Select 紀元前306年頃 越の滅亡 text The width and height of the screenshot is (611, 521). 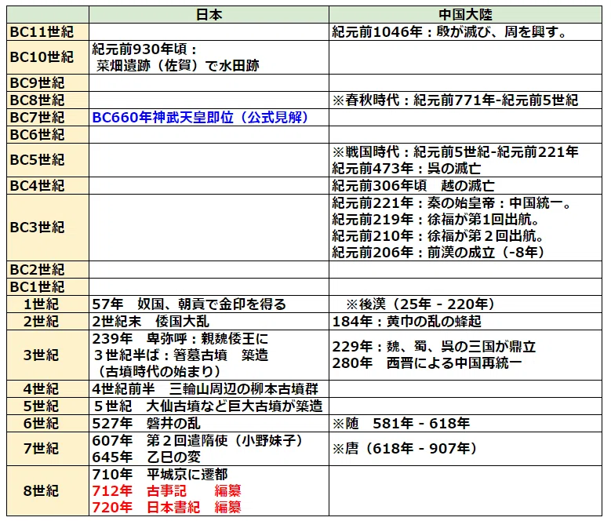click(413, 185)
